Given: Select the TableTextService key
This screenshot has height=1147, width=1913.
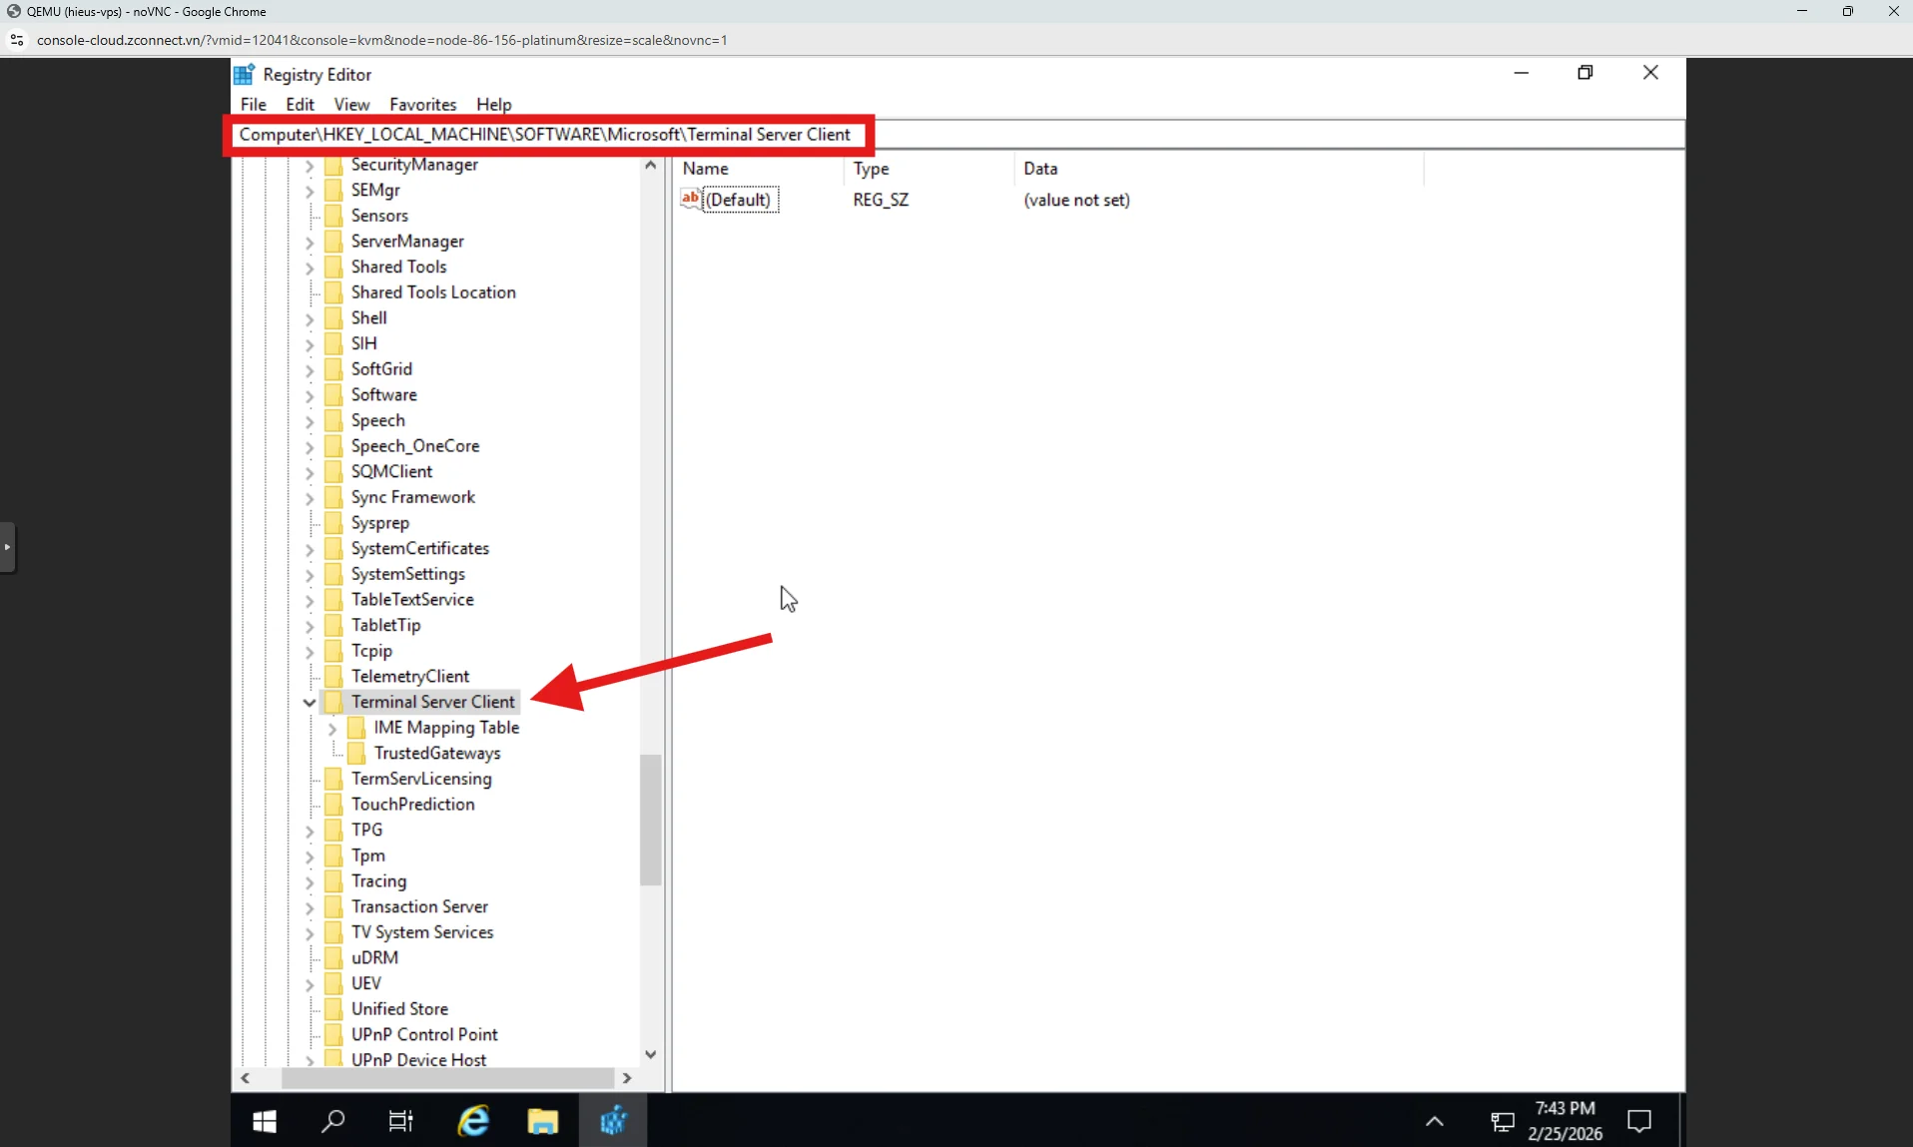Looking at the screenshot, I should pyautogui.click(x=412, y=599).
